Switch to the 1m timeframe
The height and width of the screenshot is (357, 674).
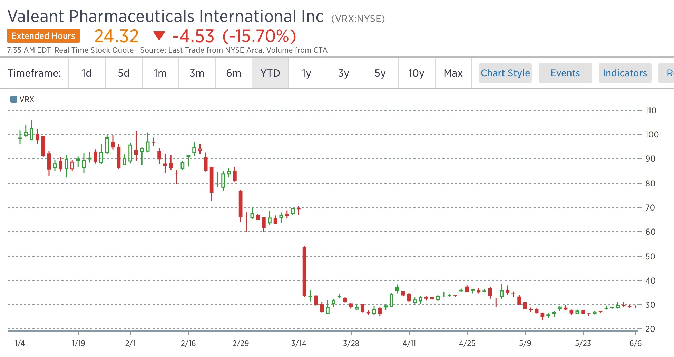point(160,73)
